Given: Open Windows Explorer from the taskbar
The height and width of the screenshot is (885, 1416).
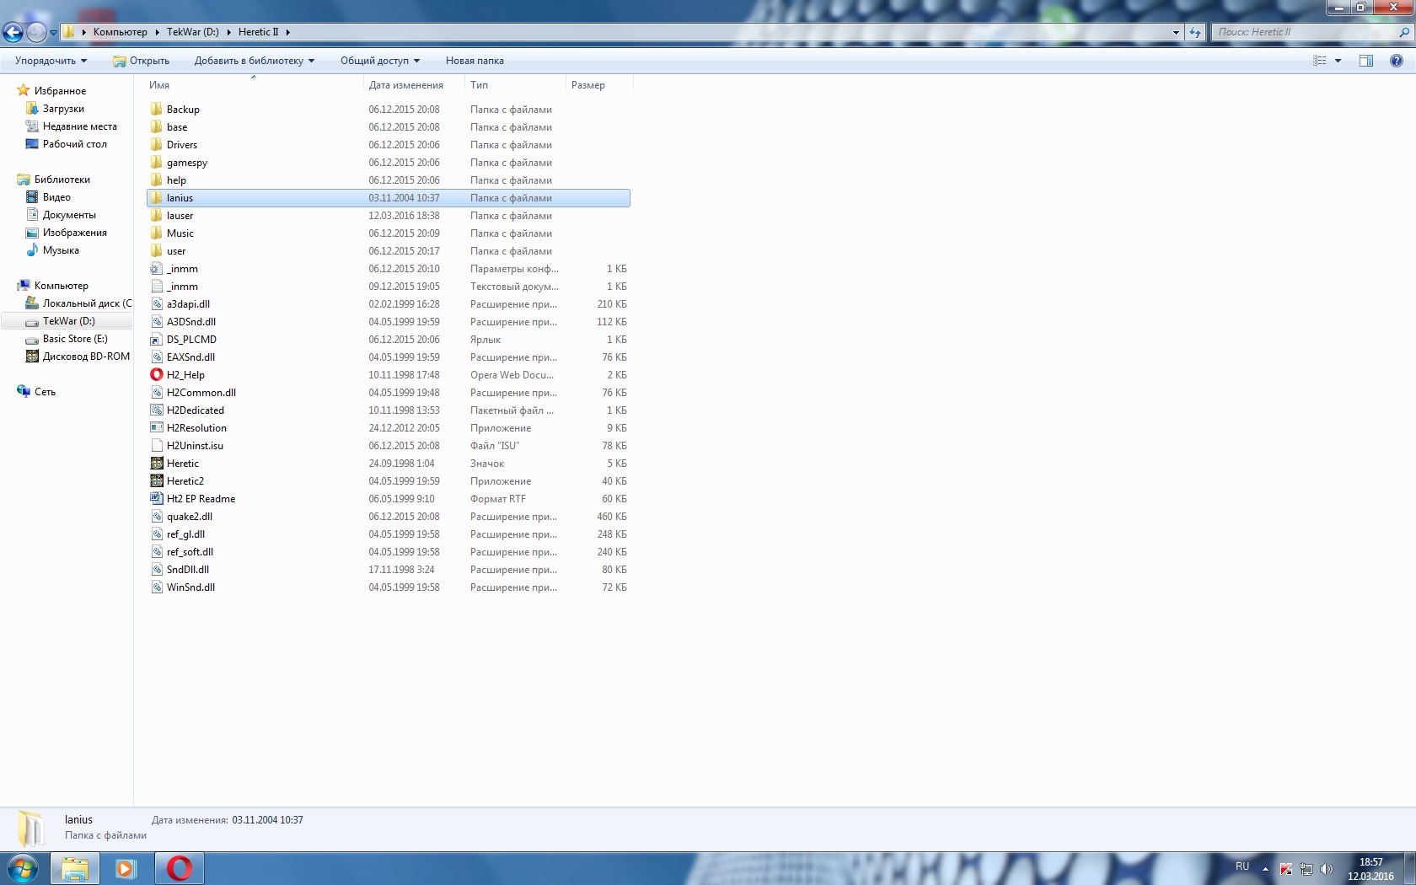Looking at the screenshot, I should [75, 868].
